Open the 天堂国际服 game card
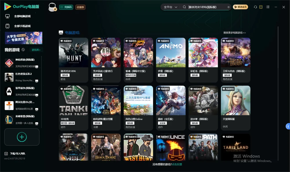Viewport: 290px width, 172px height. (235, 108)
